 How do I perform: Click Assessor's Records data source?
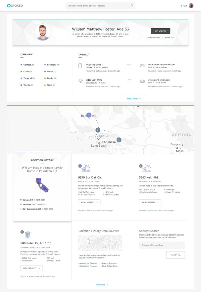pyautogui.click(x=88, y=263)
